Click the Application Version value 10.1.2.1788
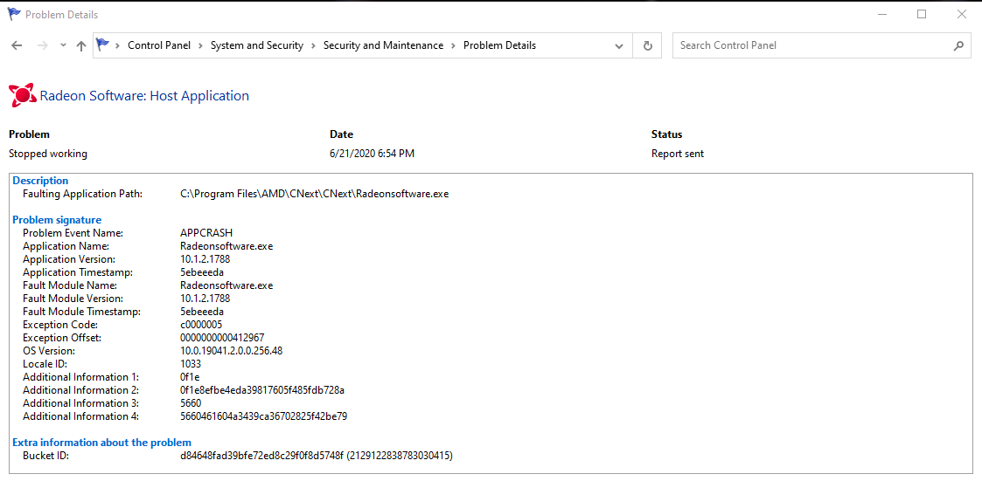The width and height of the screenshot is (982, 481). click(x=205, y=259)
